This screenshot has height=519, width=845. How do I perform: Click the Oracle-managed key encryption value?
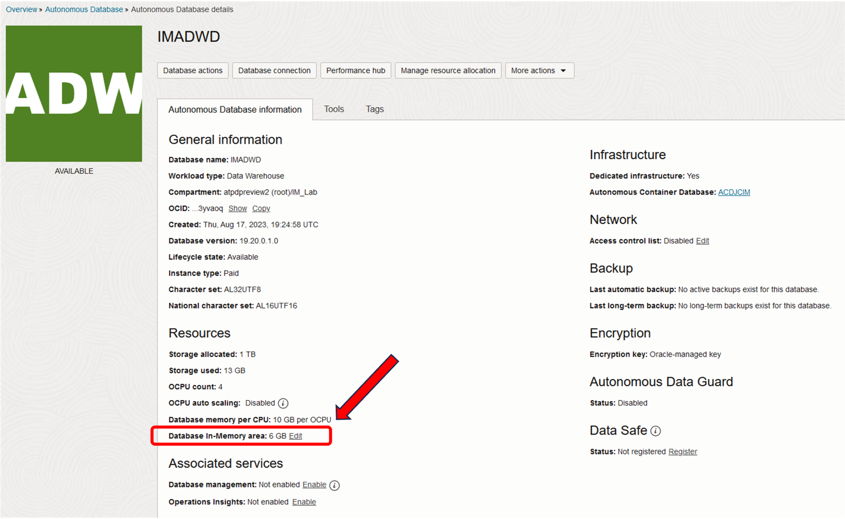coord(685,355)
